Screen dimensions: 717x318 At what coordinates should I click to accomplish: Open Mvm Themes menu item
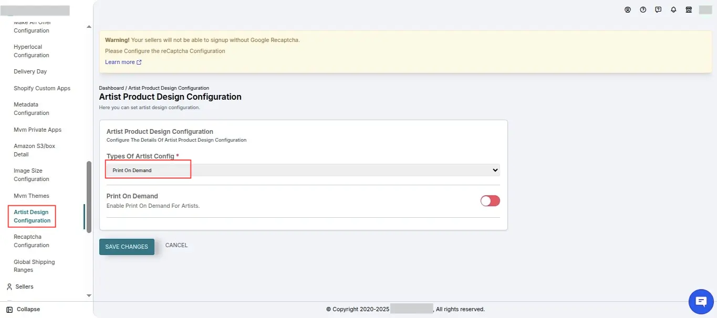point(32,196)
